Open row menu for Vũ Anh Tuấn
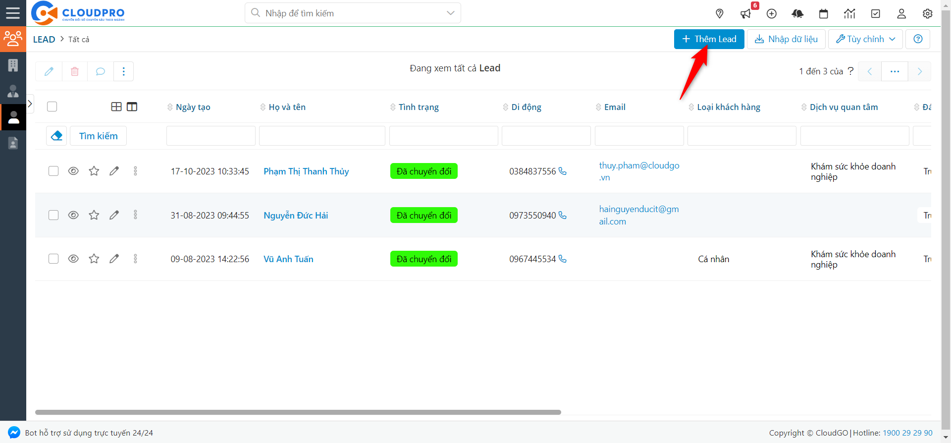Screen dimensions: 951x443 click(135, 259)
